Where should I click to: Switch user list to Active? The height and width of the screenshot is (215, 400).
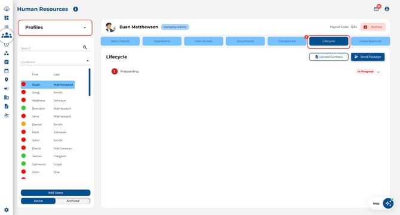click(38, 201)
